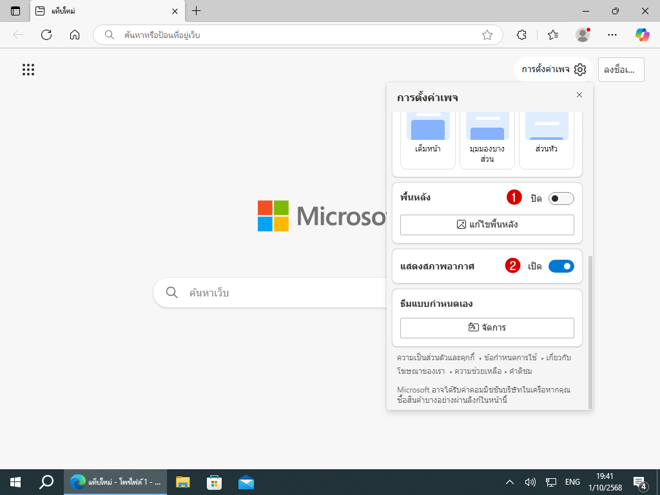Screen dimensions: 660x495
Task: Turn off the แสดงสภาพอากาศ weather toggle
Action: pyautogui.click(x=561, y=266)
